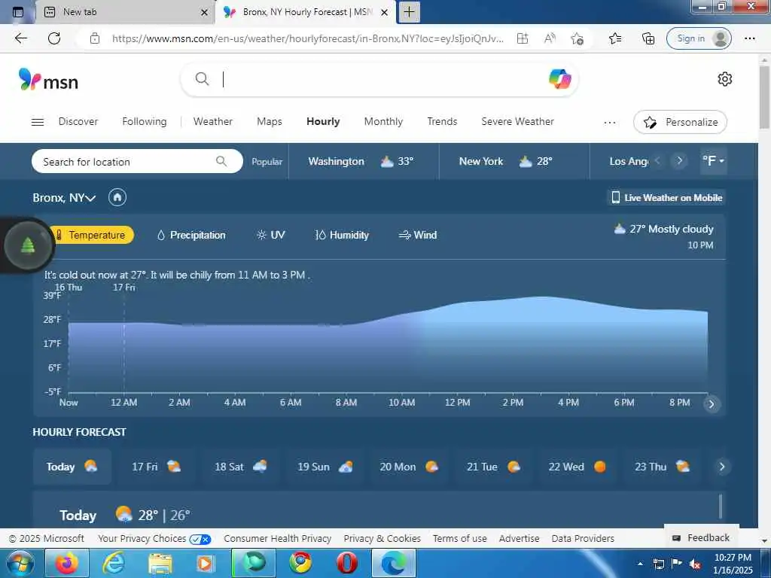
Task: Activate Read aloud icon
Action: click(550, 38)
